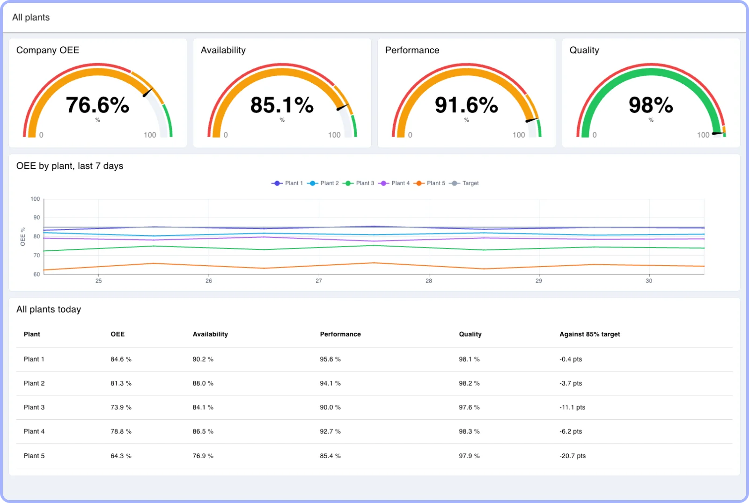
Task: Select the Quality card title
Action: click(584, 50)
